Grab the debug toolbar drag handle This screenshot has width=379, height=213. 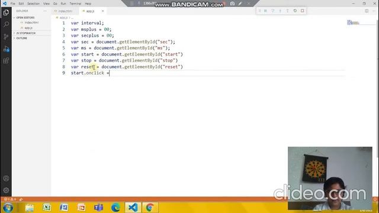coord(259,11)
